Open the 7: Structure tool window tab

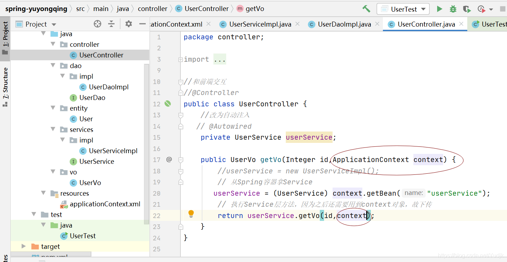(5, 87)
